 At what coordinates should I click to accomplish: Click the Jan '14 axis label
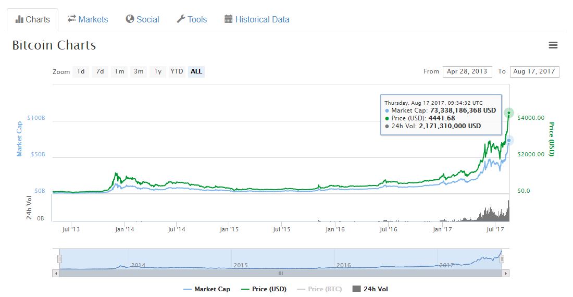tap(124, 229)
